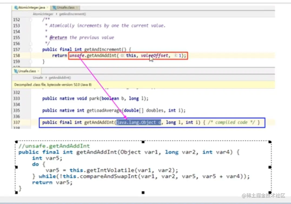Click the '//unsafe.getAndAddInt' comment in the text box
Viewport: 291px width, 204px height.
54,146
